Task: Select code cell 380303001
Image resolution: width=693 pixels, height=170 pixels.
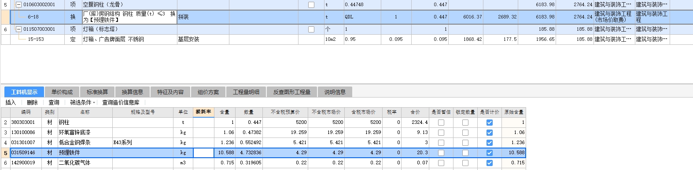Action: pos(26,123)
